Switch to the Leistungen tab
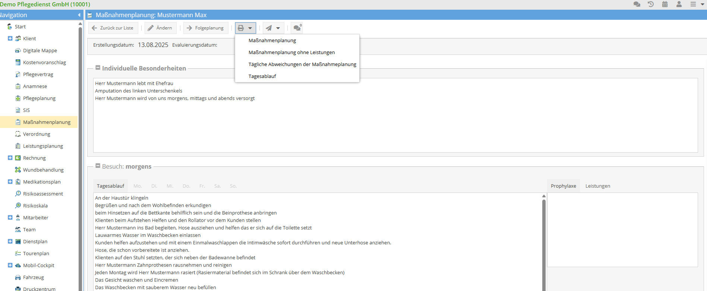The image size is (707, 291). (x=597, y=186)
